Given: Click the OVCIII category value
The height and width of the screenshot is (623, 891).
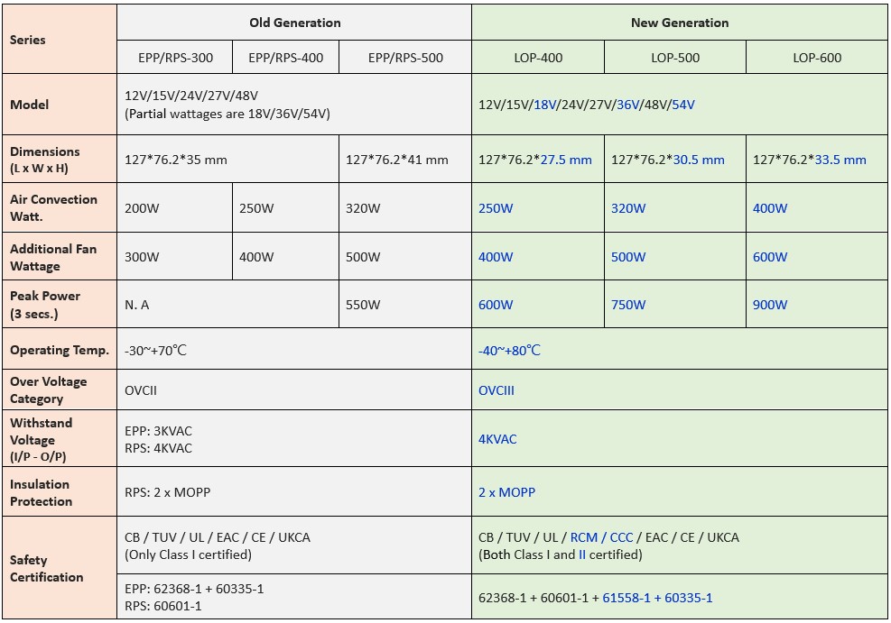Looking at the screenshot, I should pyautogui.click(x=497, y=391).
